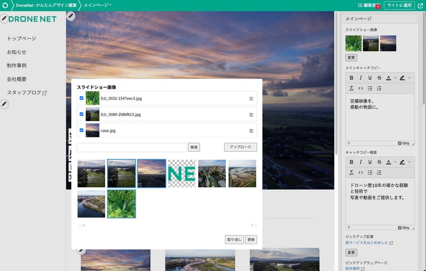426x271 pixels.
Task: Click drag handle icon for DJI_0089-2fdbf813.jpg
Action: [251, 114]
